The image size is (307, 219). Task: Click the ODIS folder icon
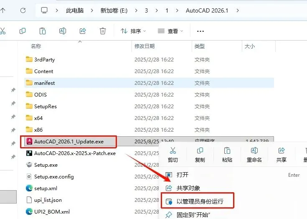(29, 94)
